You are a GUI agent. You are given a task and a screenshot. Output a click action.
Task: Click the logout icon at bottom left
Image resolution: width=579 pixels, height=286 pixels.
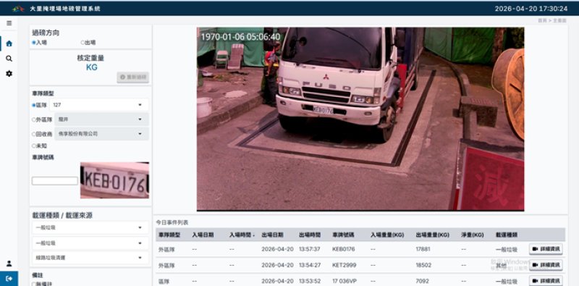[9, 278]
